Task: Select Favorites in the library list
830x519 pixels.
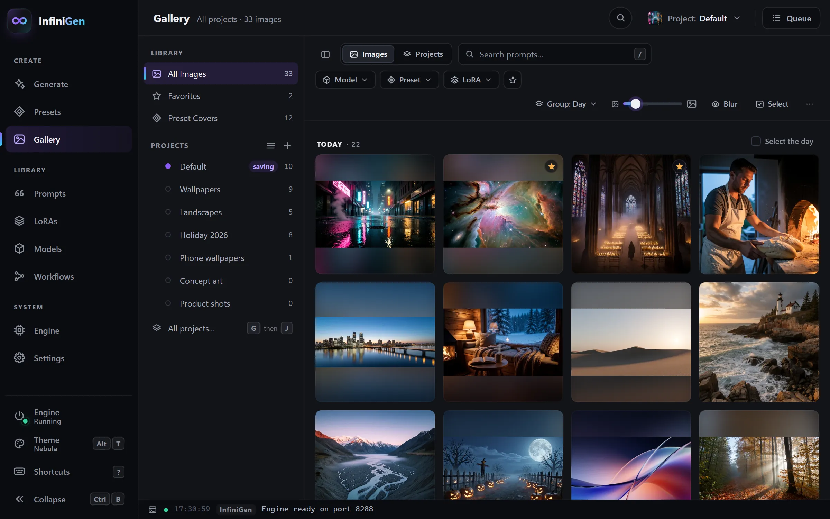Action: click(x=221, y=96)
